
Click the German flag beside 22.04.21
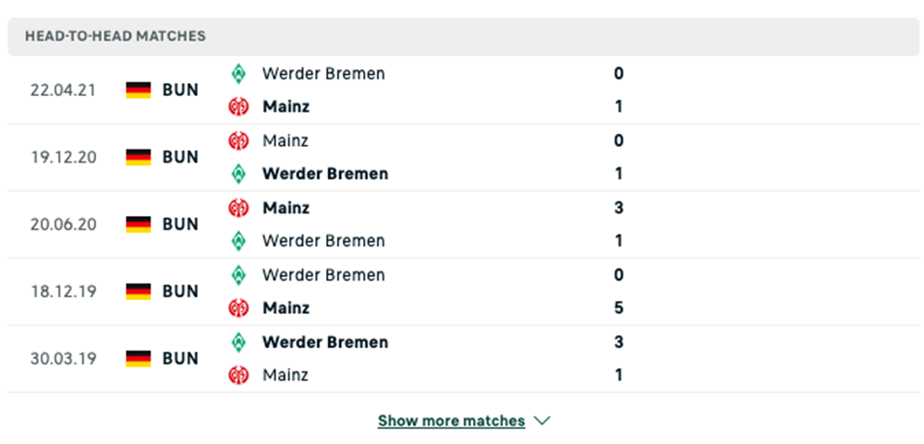139,90
